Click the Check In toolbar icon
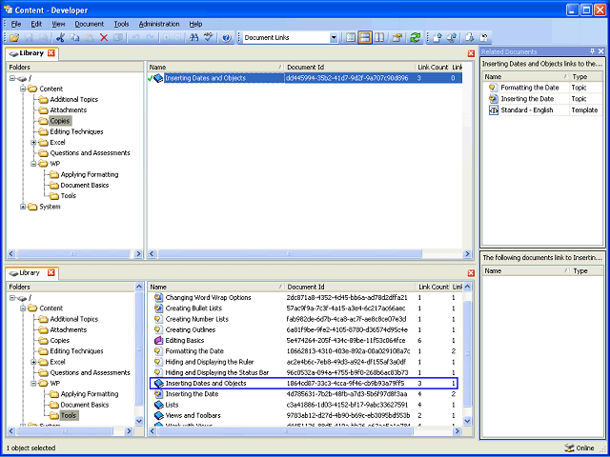The width and height of the screenshot is (610, 457). click(437, 38)
